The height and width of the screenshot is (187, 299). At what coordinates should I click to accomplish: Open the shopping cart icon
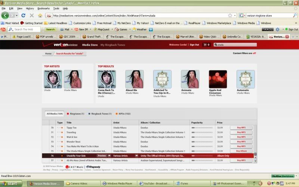tap(204, 45)
